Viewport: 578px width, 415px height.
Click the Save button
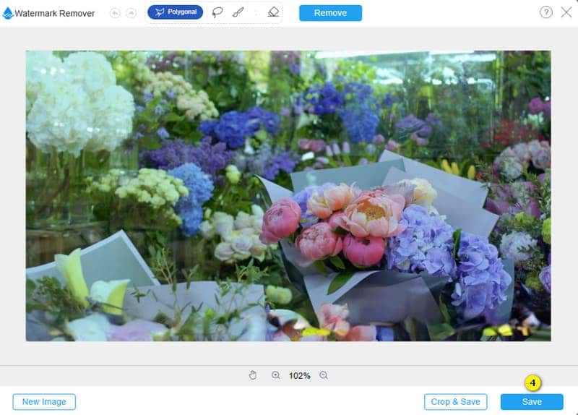click(x=532, y=402)
